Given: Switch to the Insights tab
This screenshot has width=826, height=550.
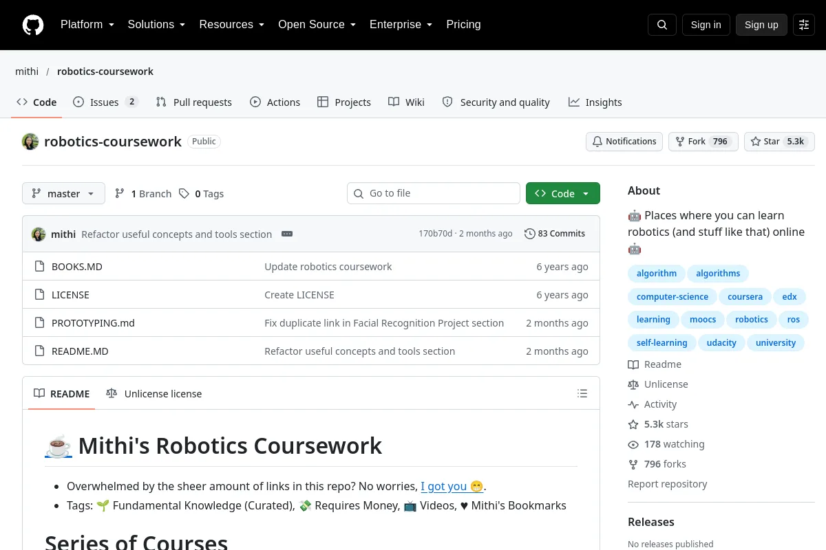Looking at the screenshot, I should pos(595,102).
